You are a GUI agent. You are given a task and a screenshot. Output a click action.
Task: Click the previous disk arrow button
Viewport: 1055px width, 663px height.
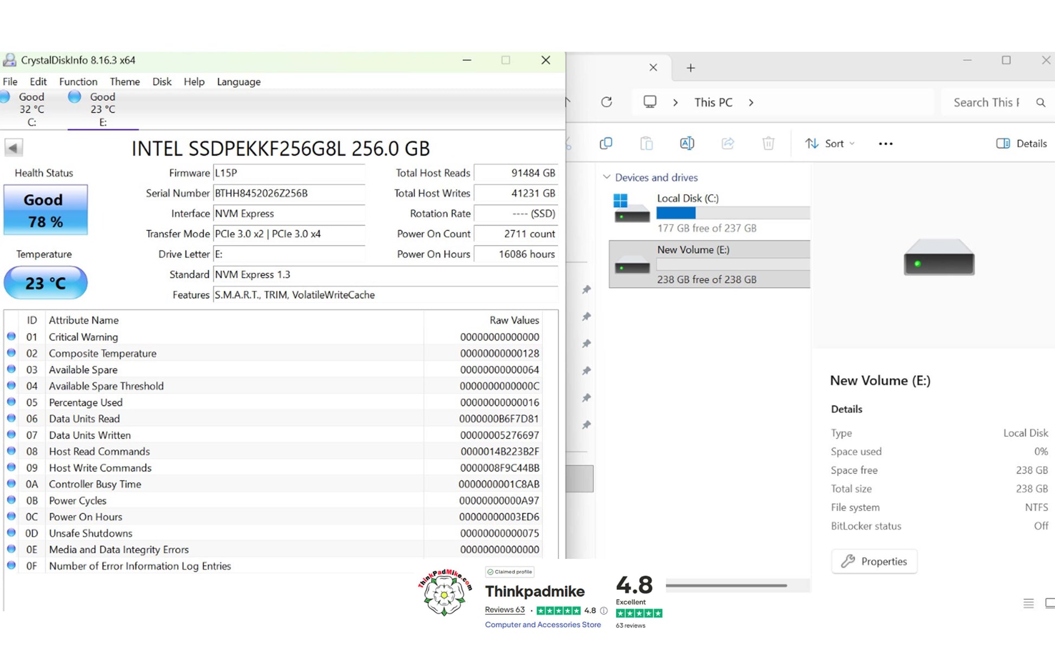[14, 147]
